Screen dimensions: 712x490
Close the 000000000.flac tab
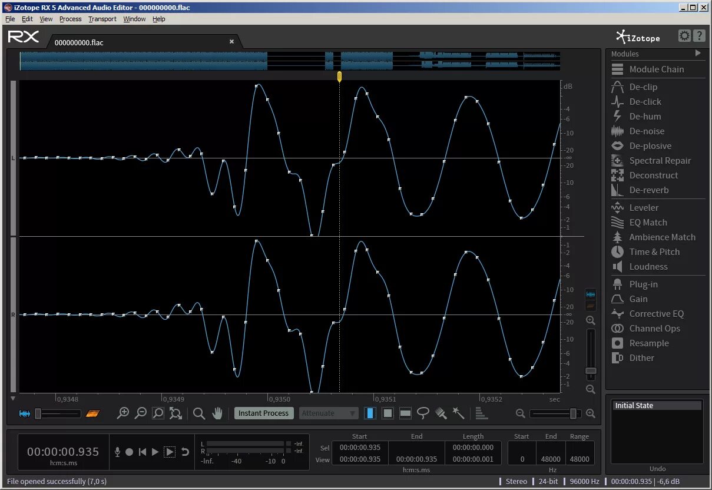[x=231, y=42]
